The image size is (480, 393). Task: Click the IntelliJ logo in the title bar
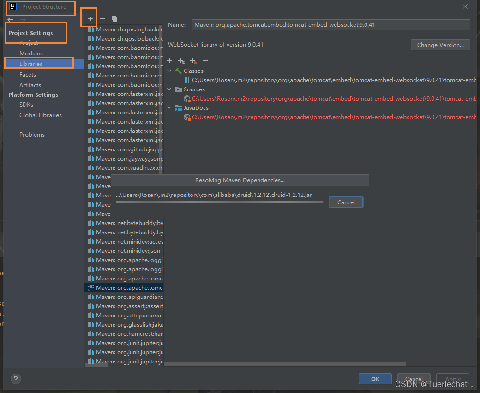[13, 6]
